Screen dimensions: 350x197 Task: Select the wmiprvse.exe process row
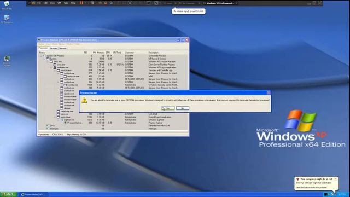click(x=113, y=76)
